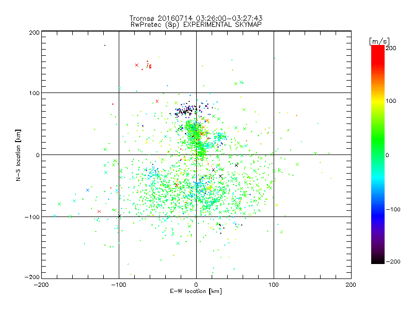
Task: Click the E-W location [km] axis label
Action: (196, 291)
